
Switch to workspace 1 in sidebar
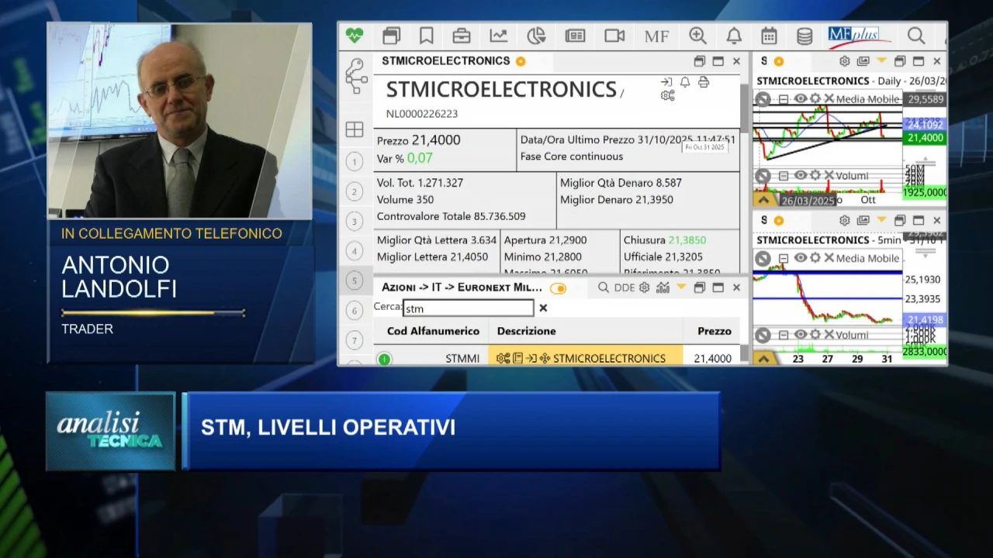pyautogui.click(x=355, y=161)
